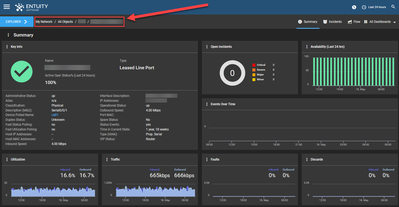Click the yellow Minor legend swatch
The width and height of the screenshot is (399, 207).
[x=254, y=79]
